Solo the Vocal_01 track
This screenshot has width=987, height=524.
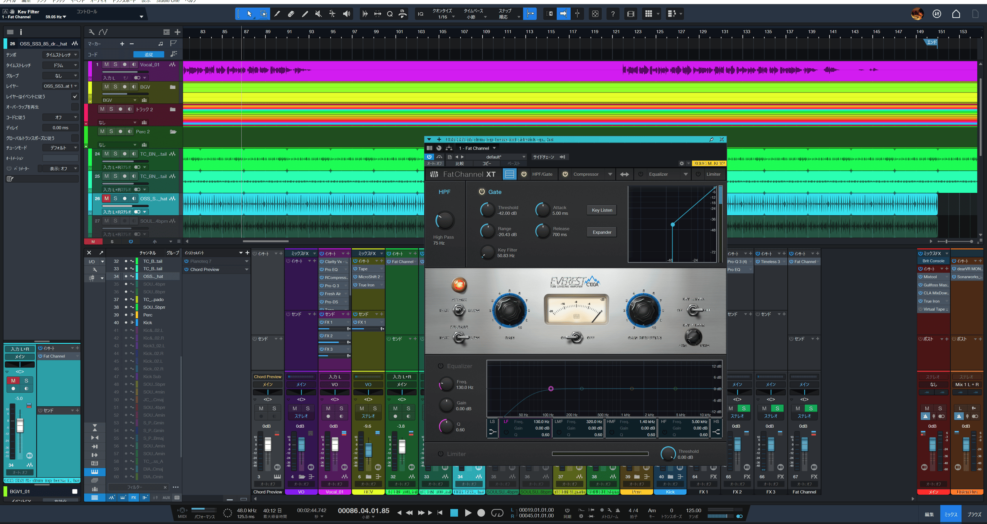[x=115, y=64]
